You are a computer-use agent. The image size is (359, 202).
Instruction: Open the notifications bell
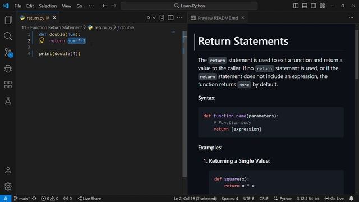(x=351, y=198)
